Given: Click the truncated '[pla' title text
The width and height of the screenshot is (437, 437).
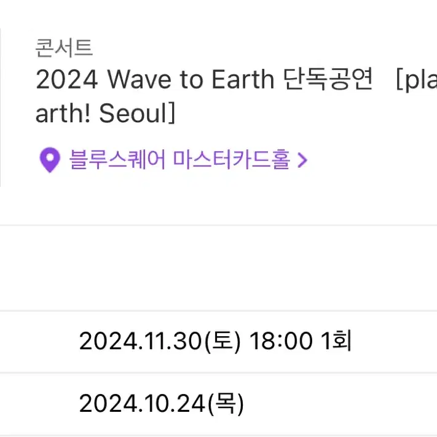Looking at the screenshot, I should point(416,81).
